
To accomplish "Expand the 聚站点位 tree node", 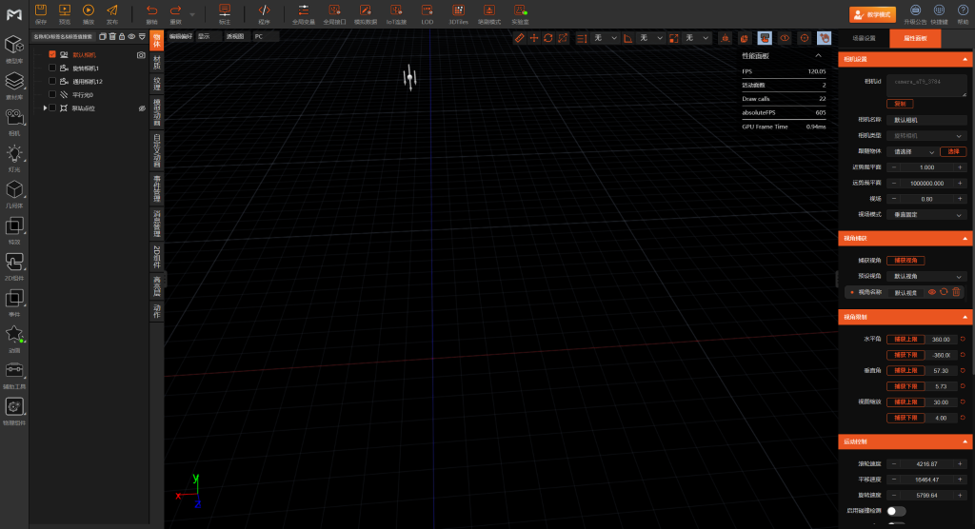I will tap(45, 108).
